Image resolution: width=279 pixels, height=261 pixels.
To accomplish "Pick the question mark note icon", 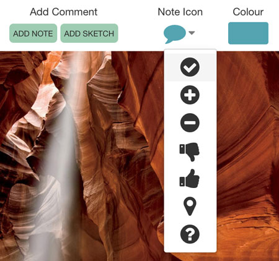I will point(190,234).
